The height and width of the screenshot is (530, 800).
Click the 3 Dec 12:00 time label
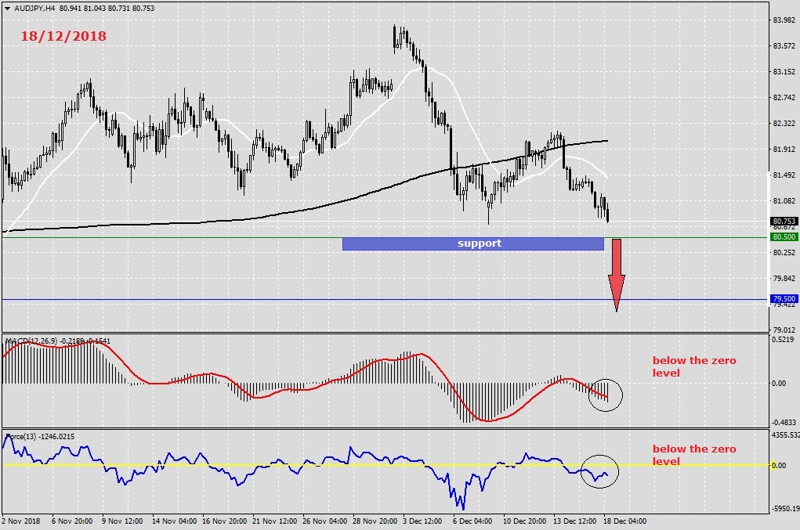(423, 520)
